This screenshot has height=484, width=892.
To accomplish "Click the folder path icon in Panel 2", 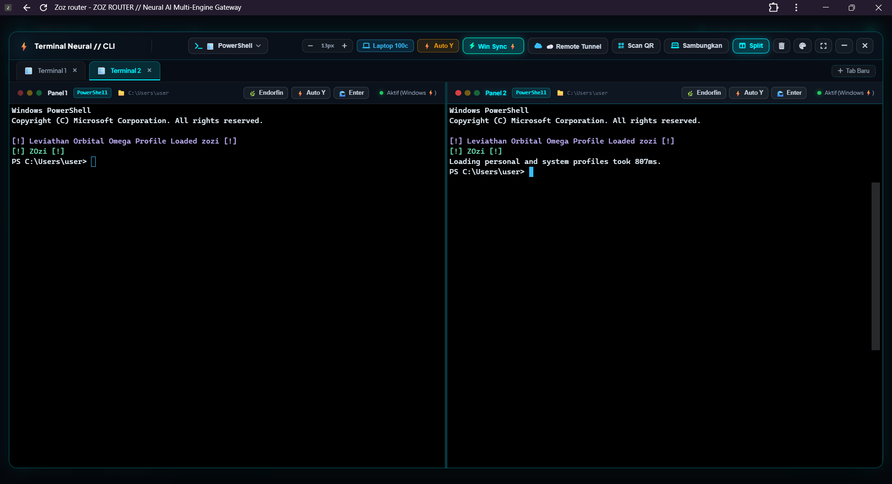I will (560, 93).
